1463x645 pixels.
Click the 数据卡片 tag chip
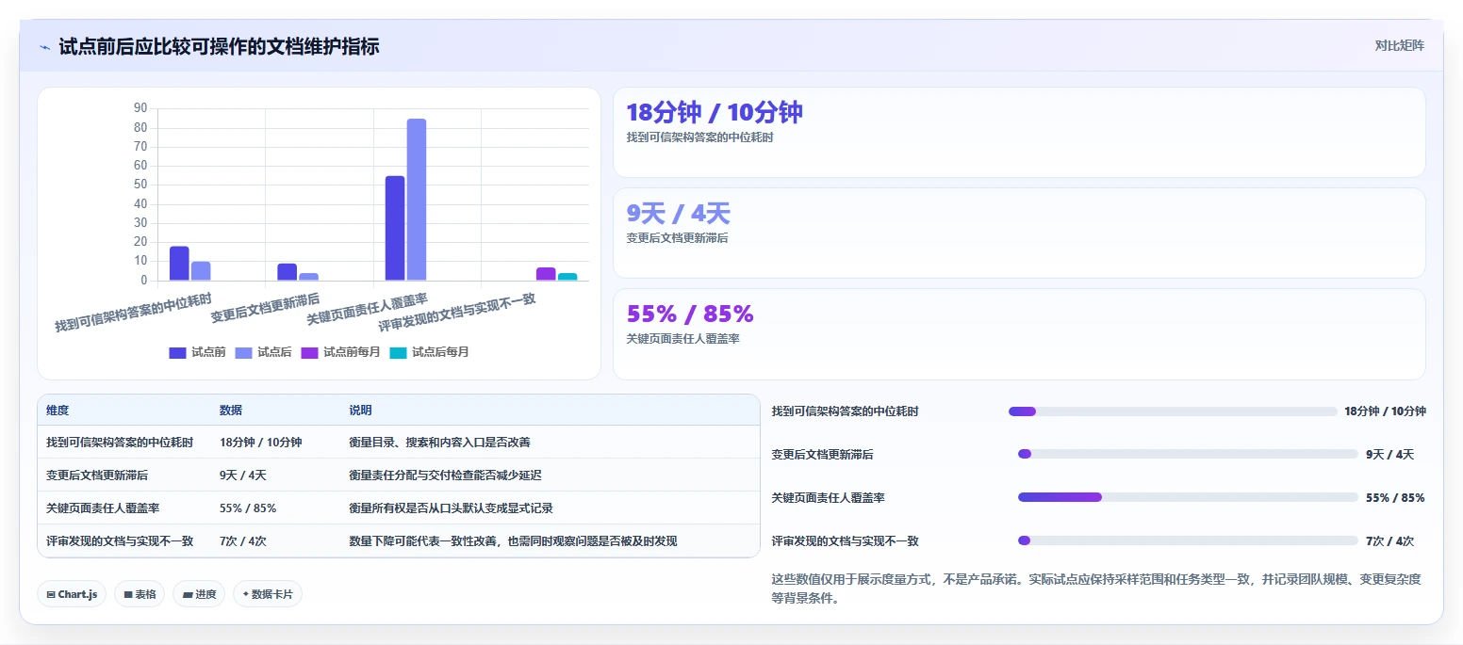click(x=268, y=594)
